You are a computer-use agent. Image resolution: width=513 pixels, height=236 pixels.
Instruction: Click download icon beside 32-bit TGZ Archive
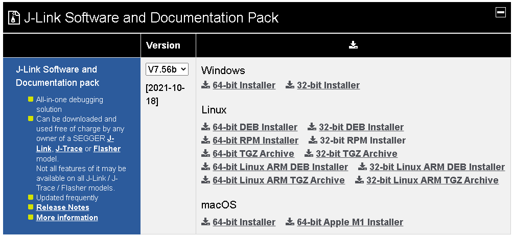309,153
